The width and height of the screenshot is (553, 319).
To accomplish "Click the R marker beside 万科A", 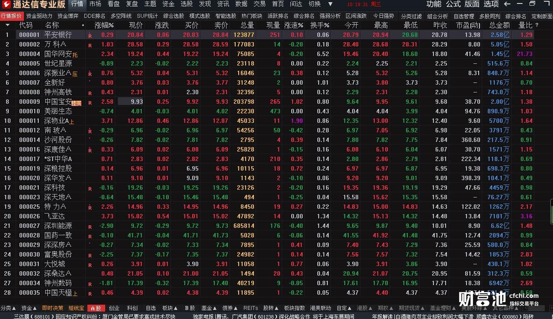I will (x=90, y=45).
